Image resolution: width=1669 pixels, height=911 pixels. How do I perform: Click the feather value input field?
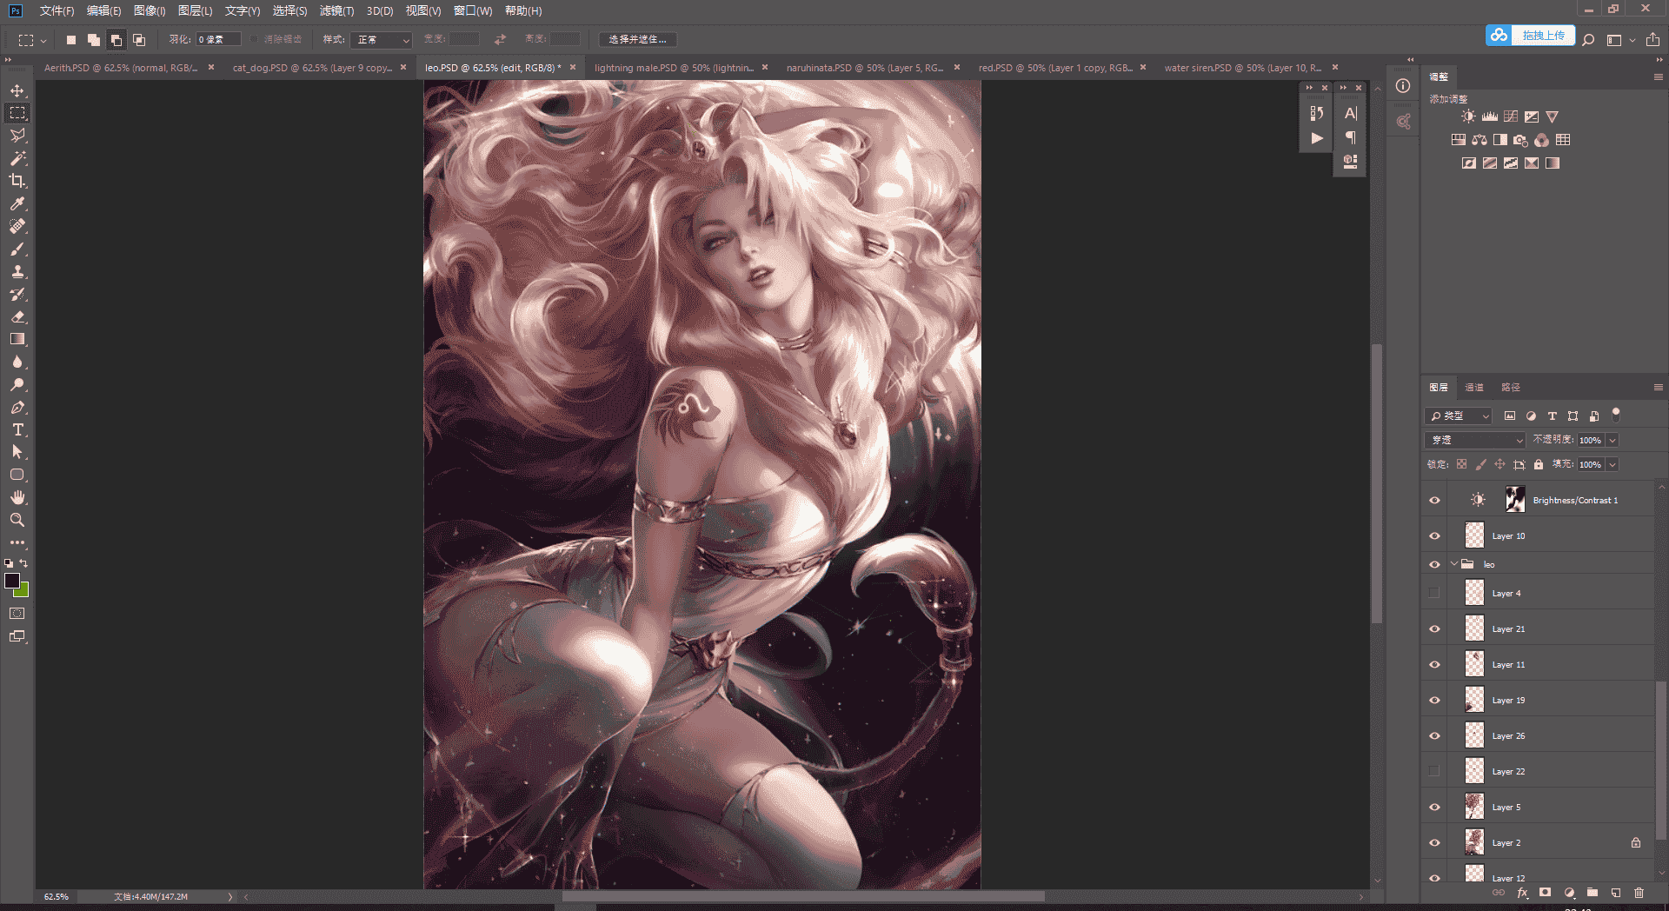[x=218, y=40]
